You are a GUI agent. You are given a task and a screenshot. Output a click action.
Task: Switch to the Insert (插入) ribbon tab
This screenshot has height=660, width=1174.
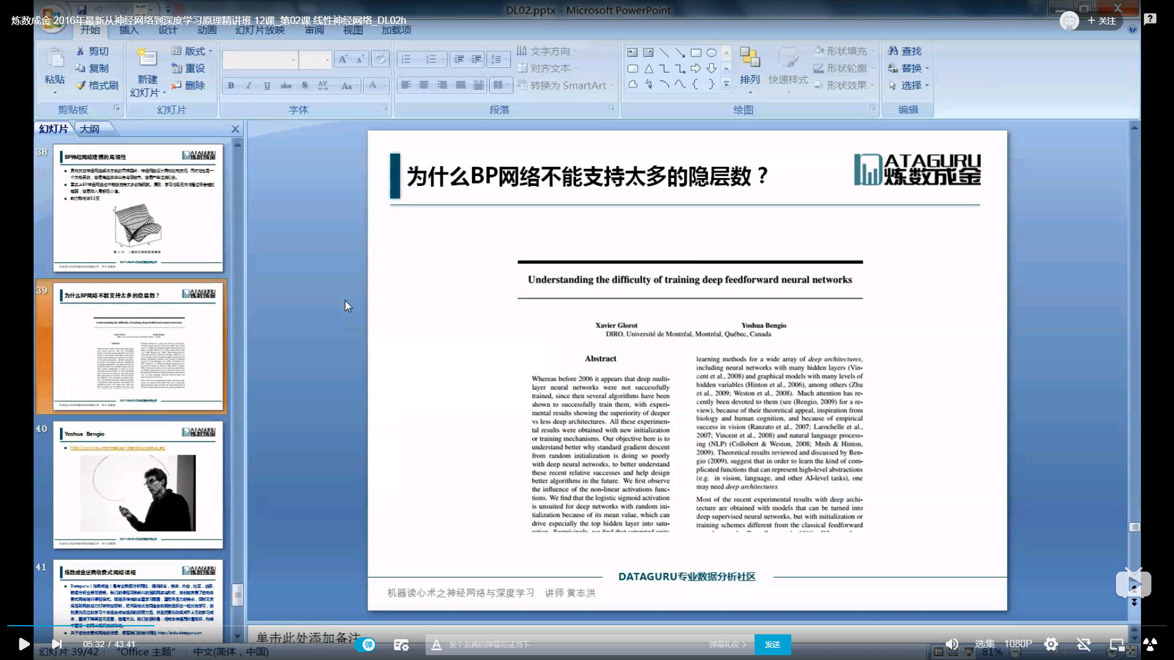tap(129, 30)
